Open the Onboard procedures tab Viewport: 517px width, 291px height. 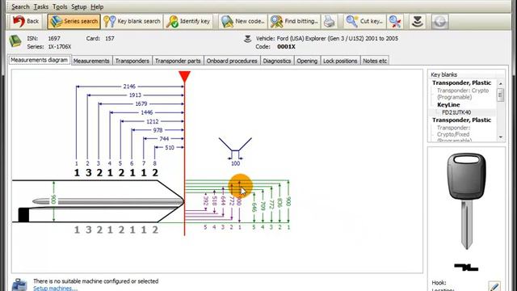pyautogui.click(x=232, y=61)
